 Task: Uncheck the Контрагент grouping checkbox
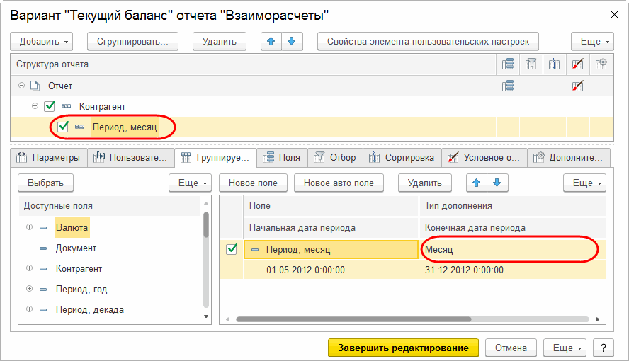click(50, 106)
